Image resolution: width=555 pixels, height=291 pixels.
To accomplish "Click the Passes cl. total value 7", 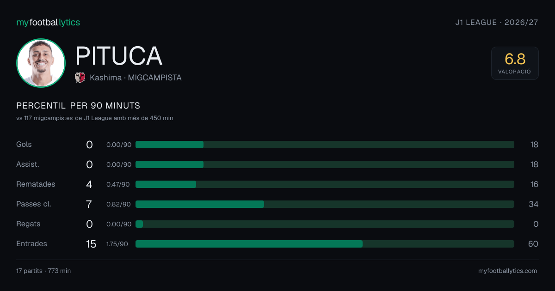I will 89,204.
